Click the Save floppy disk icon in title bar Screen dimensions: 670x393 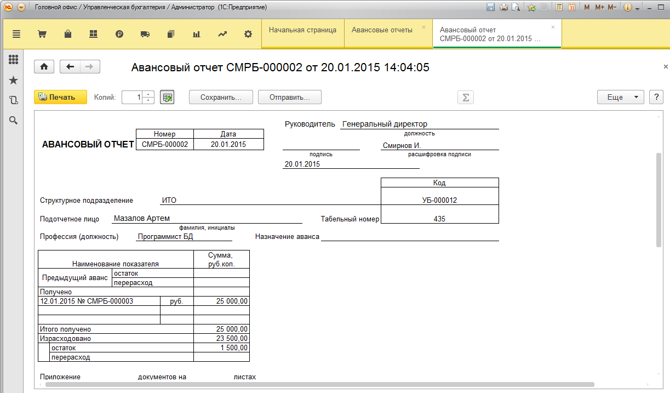tap(490, 7)
